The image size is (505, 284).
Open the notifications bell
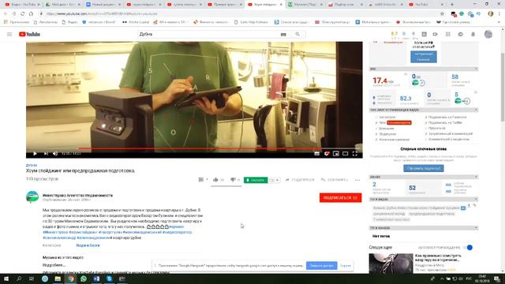(473, 34)
